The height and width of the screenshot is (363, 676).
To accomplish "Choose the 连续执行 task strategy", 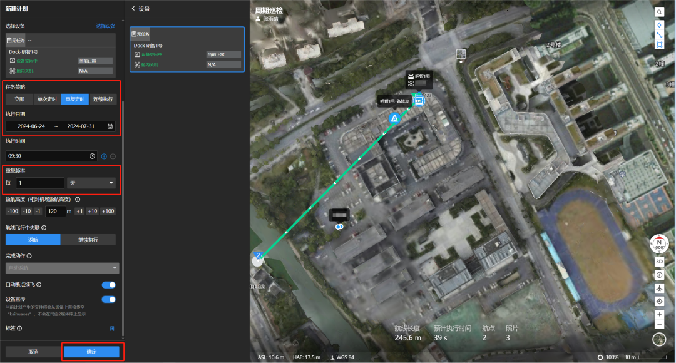I will coord(103,99).
